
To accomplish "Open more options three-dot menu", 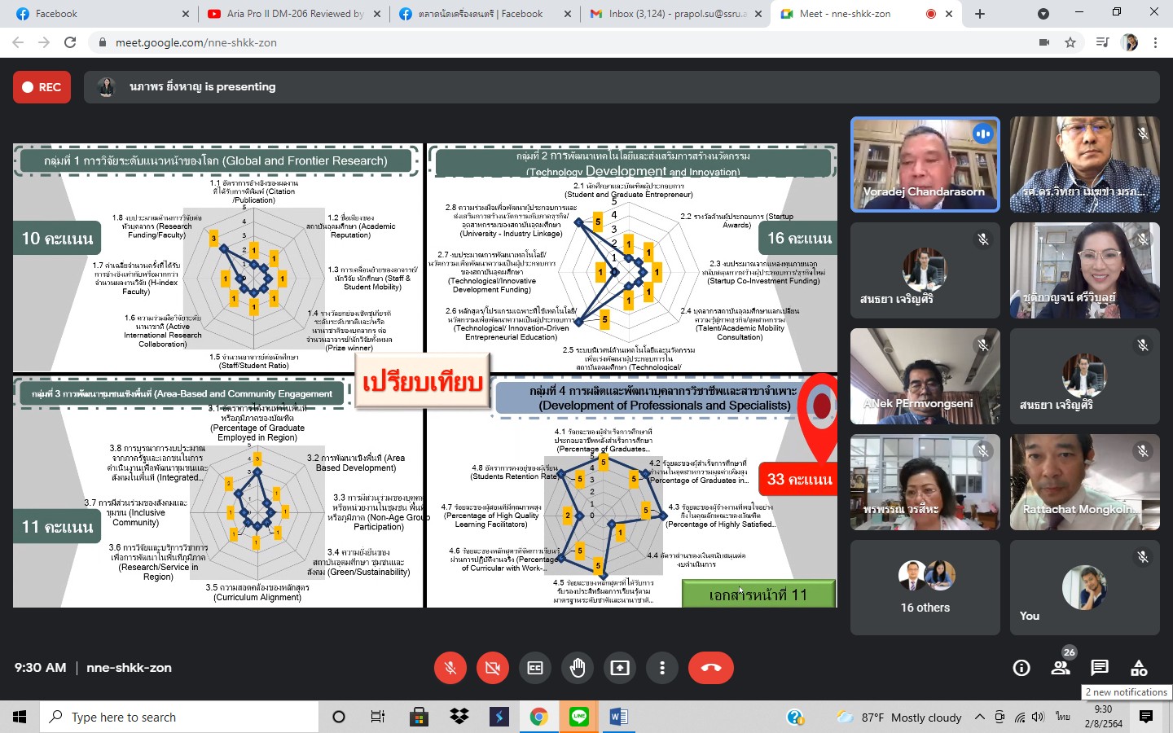I will [662, 668].
